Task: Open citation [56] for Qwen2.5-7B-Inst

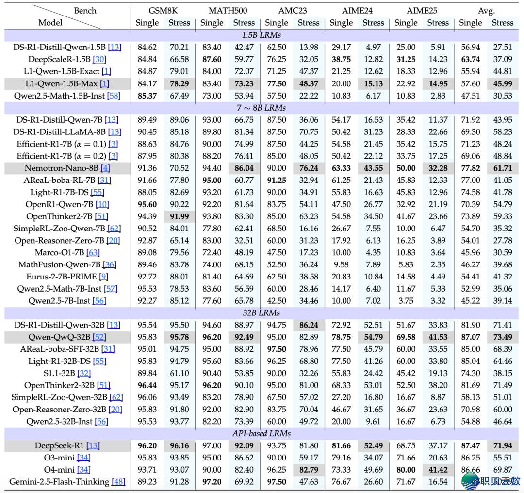Action: coord(99,301)
